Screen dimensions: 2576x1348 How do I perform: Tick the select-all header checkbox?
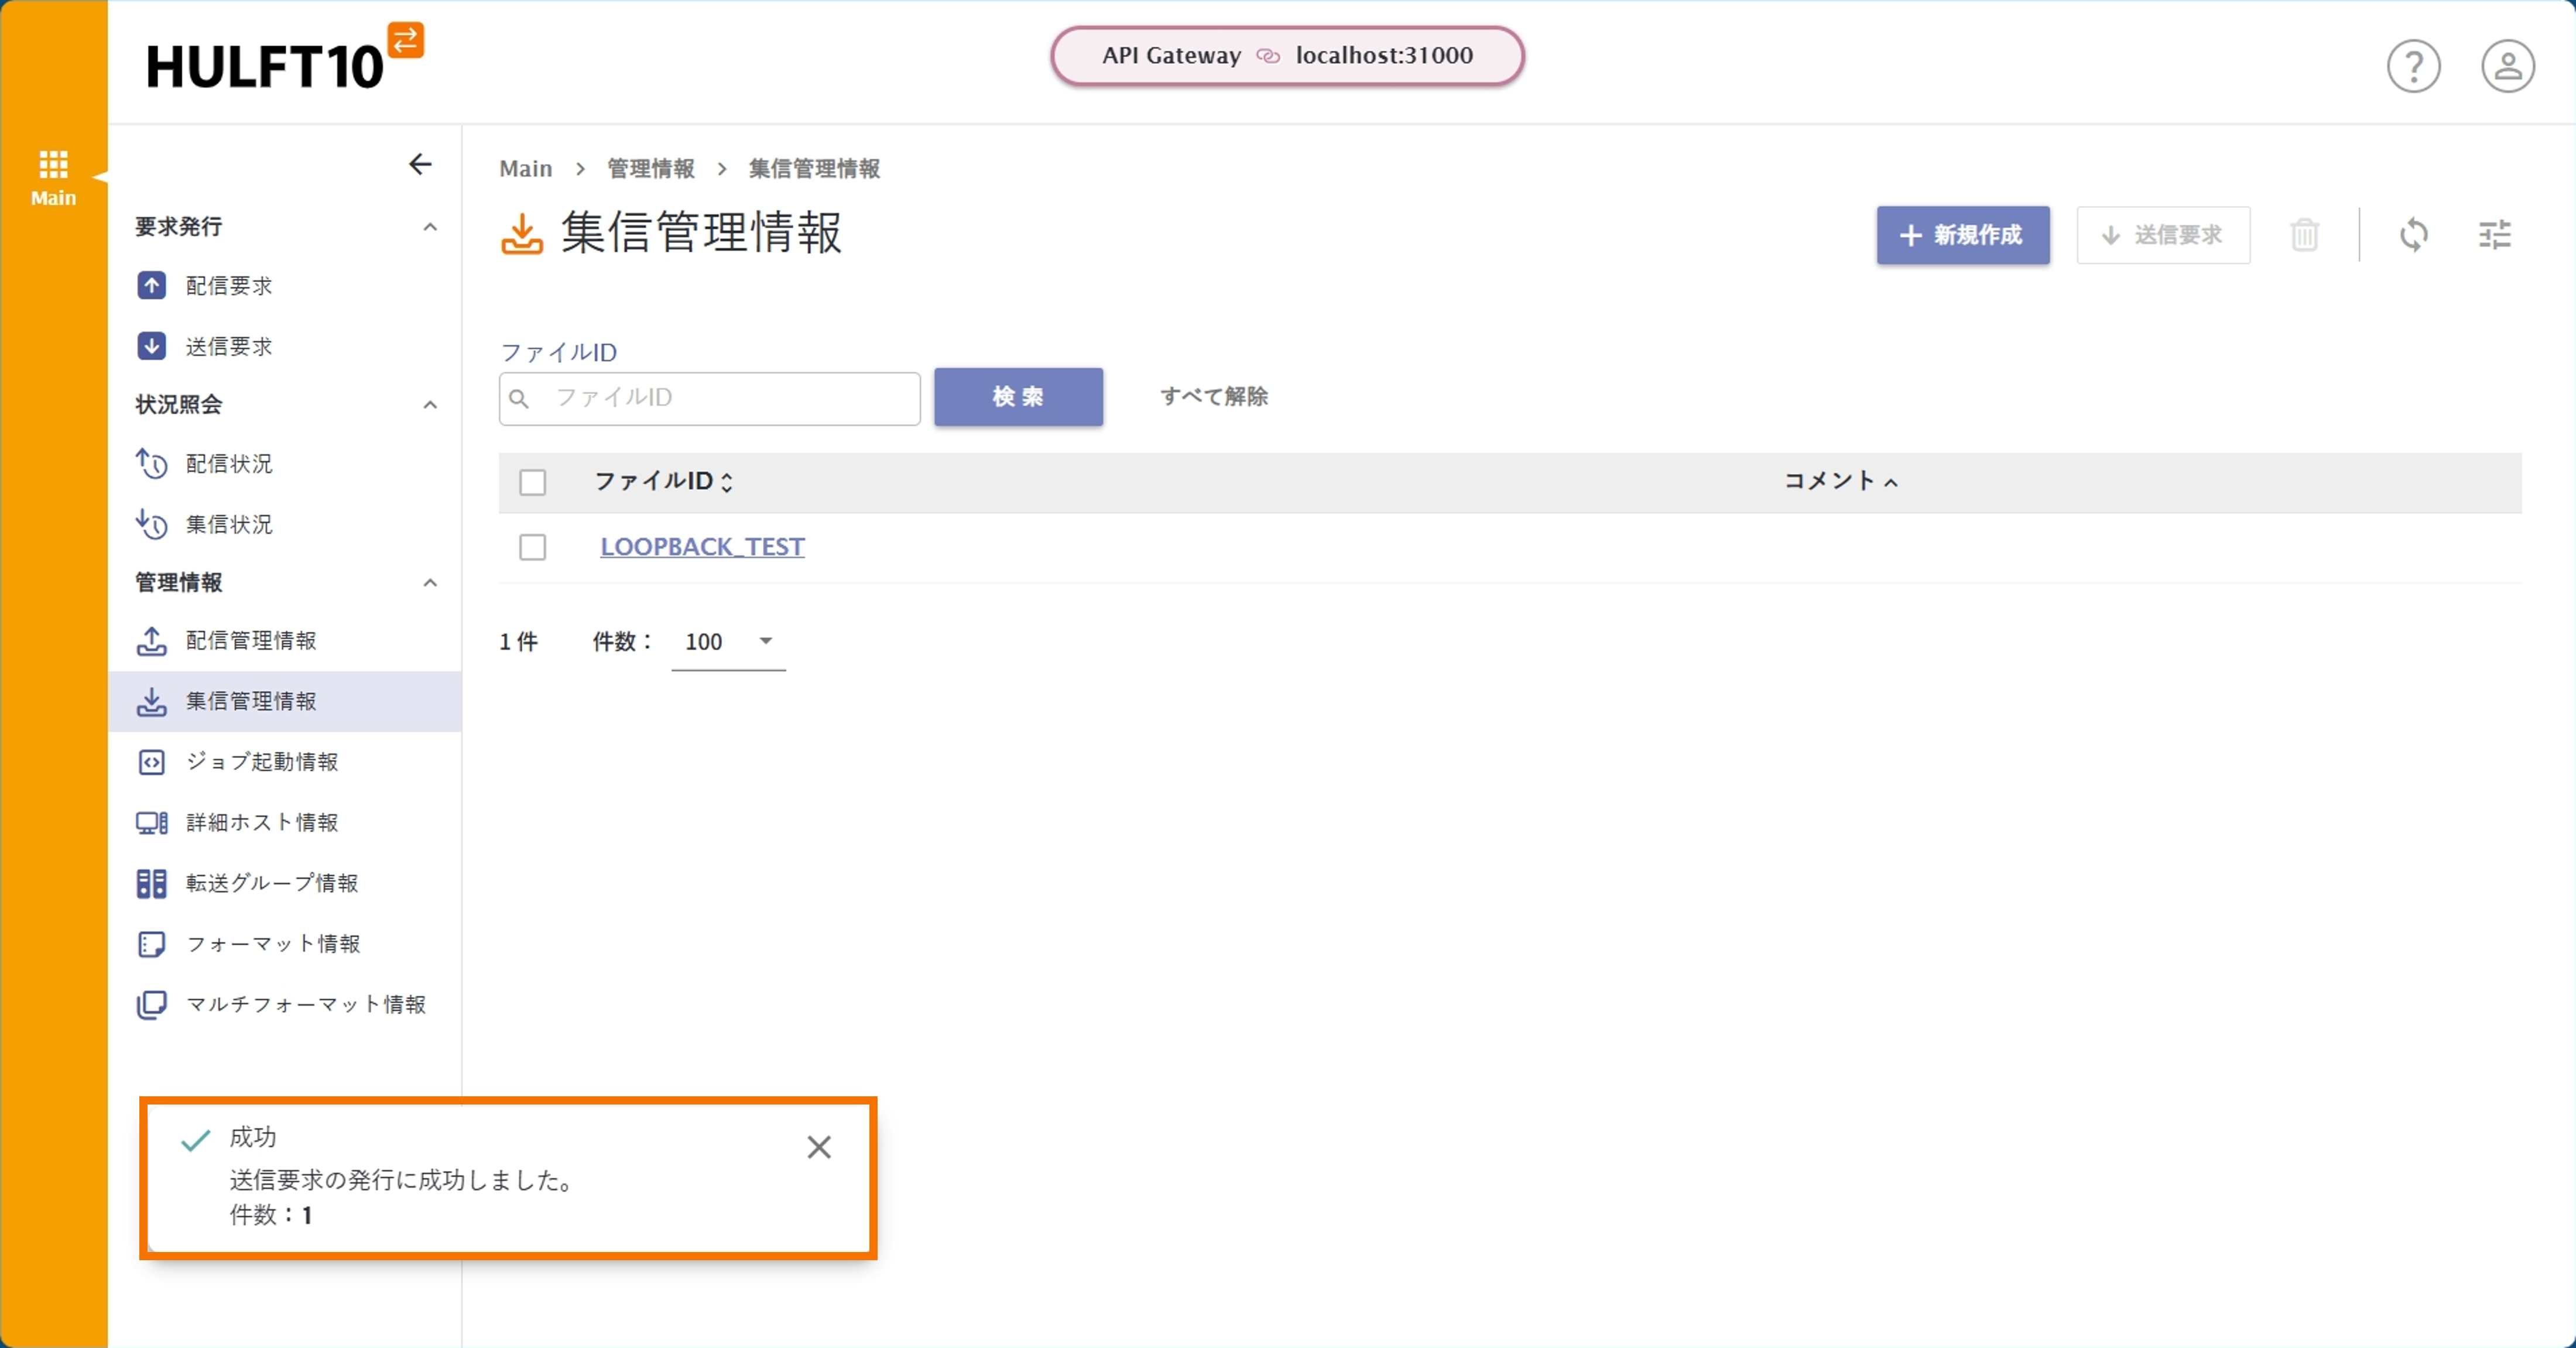click(533, 482)
